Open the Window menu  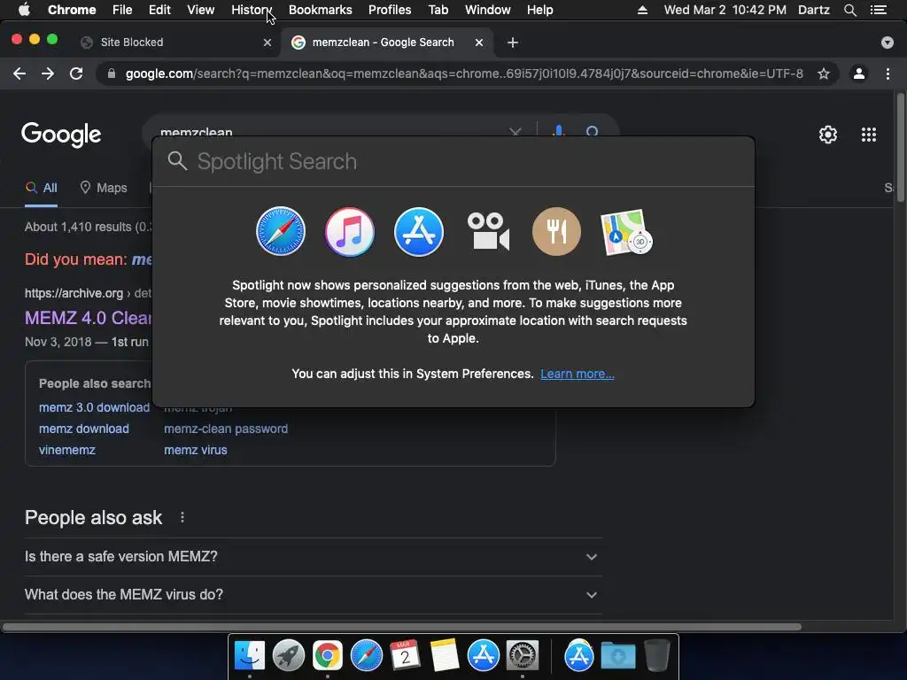[488, 10]
